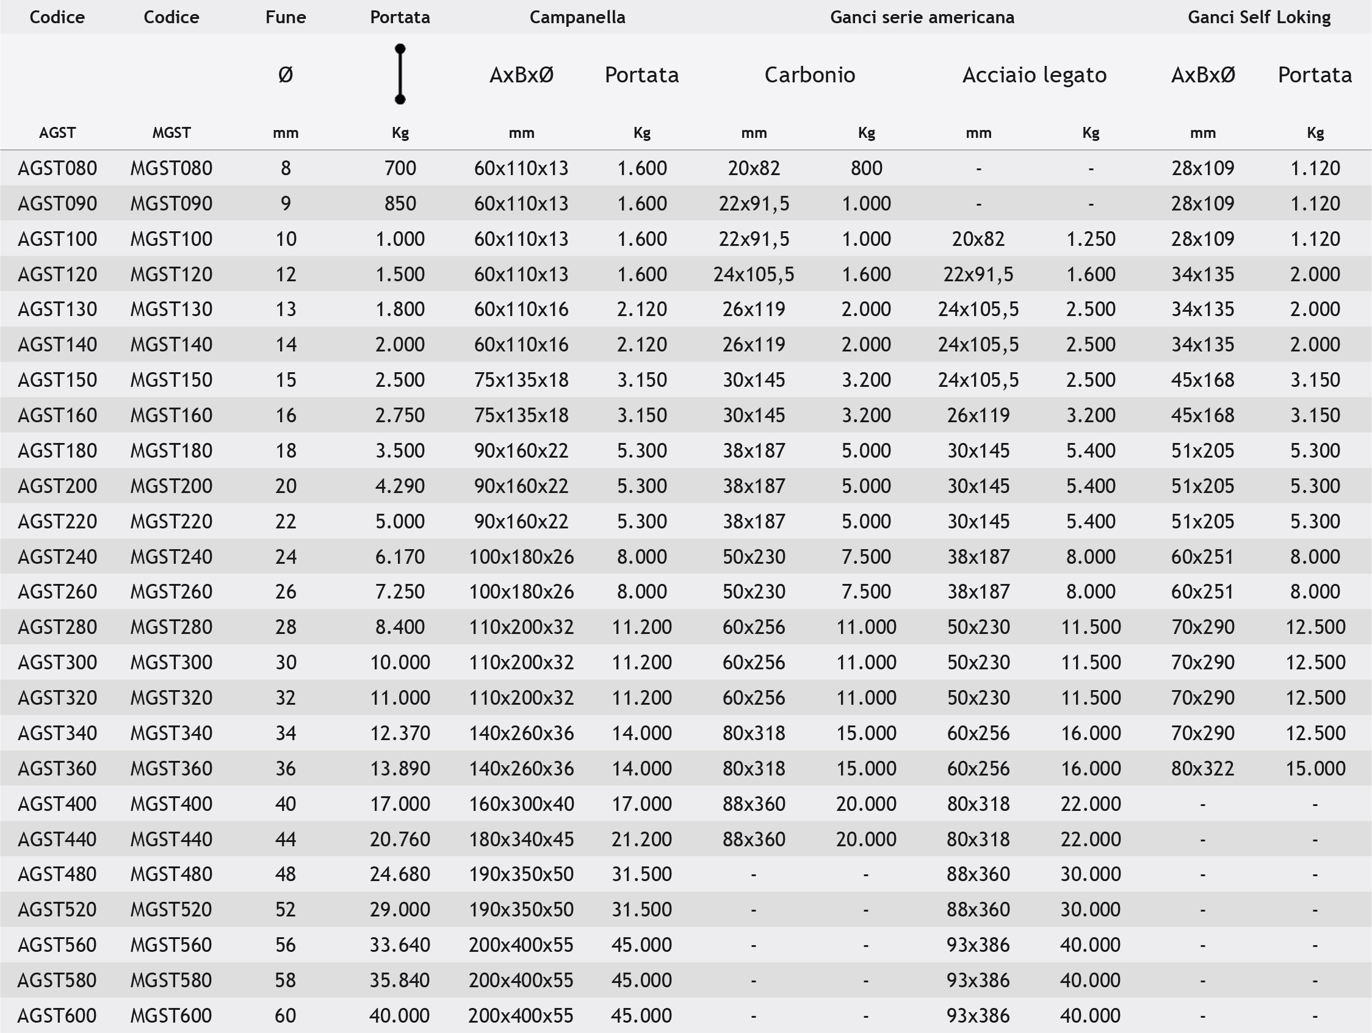Screen dimensions: 1372x1033
Task: Click the 15.000 Self Loking Portata cell
Action: 1315,768
